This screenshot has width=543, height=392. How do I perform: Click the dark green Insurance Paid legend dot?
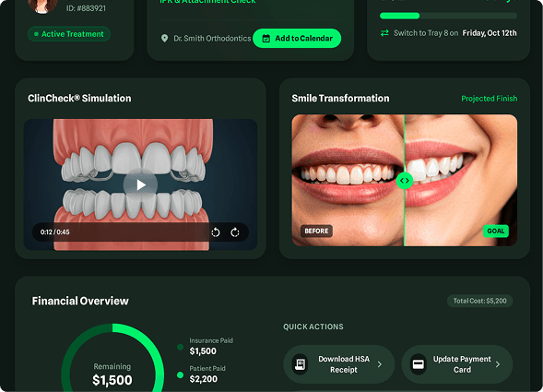click(x=180, y=347)
